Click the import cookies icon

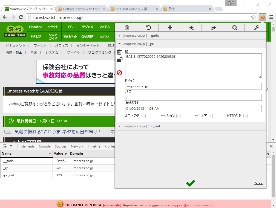[x=192, y=28]
